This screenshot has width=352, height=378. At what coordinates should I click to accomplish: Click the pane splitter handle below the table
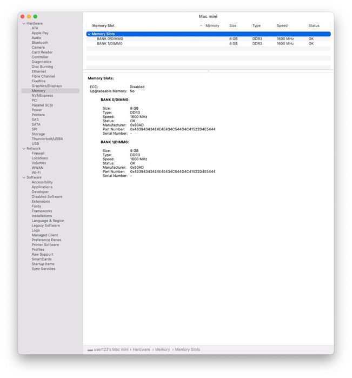tap(208, 71)
